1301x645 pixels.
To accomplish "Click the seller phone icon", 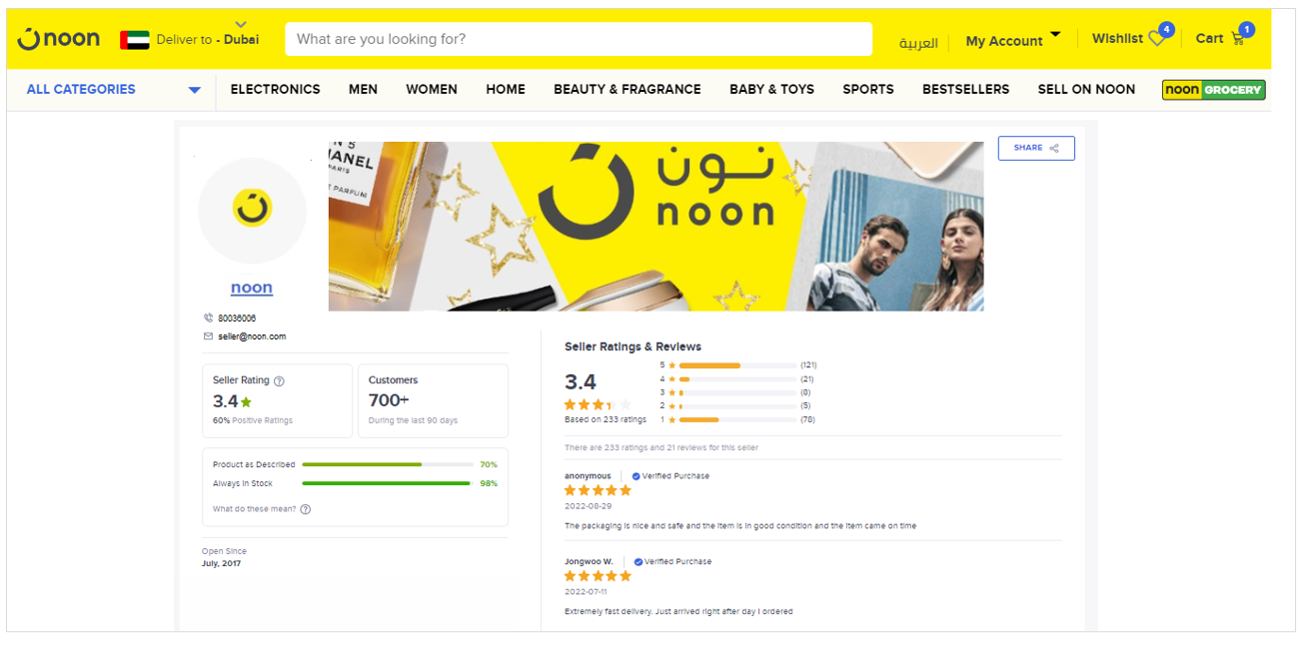I will [x=208, y=319].
